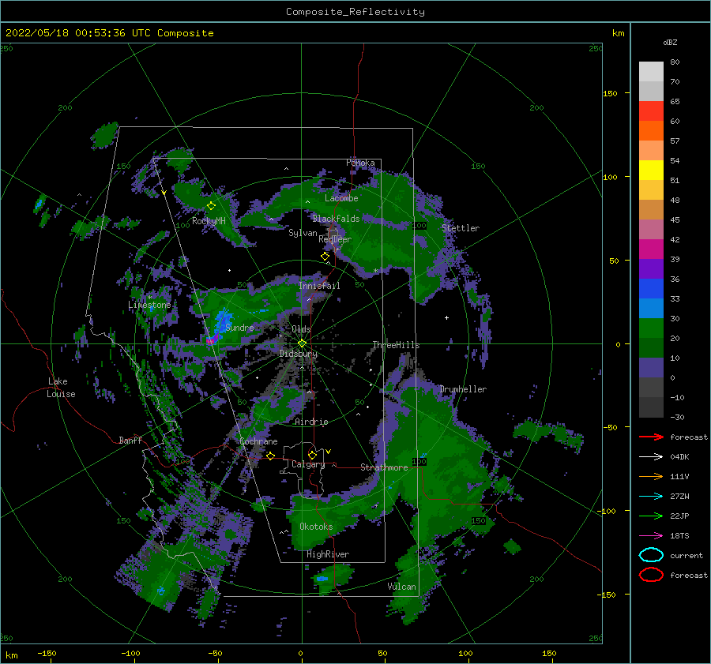Click the orange 111V arrow in legend
The image size is (711, 664).
coord(651,476)
